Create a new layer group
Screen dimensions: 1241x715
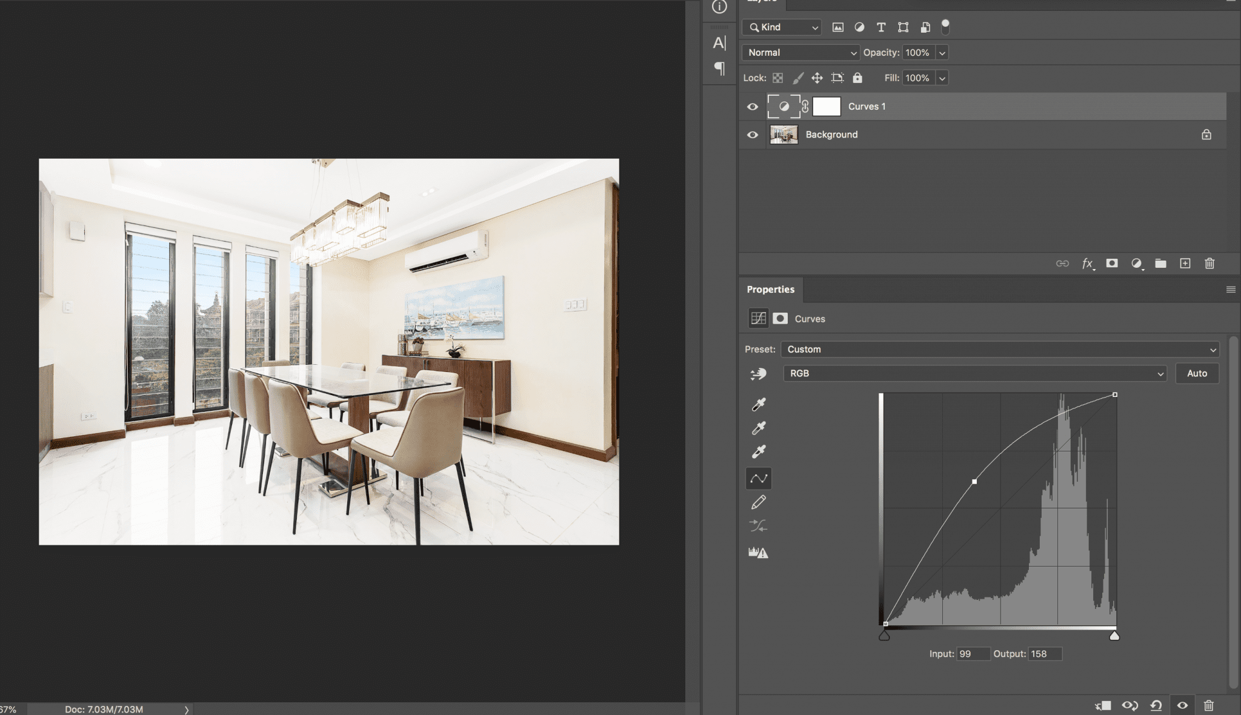[x=1160, y=264]
